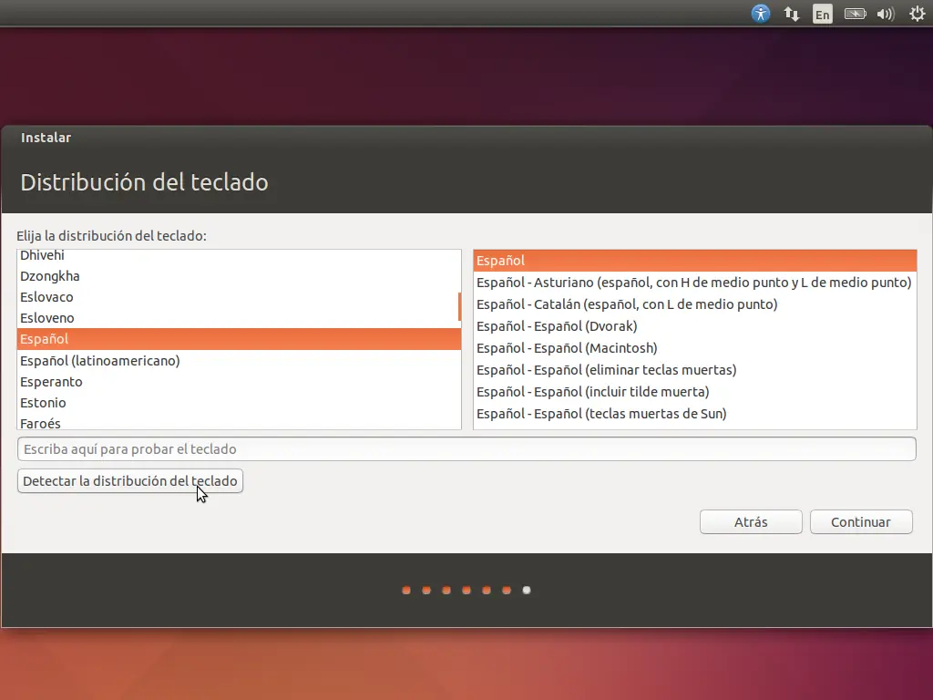Image resolution: width=933 pixels, height=700 pixels.
Task: Select Español (latinoamericano) layout
Action: coord(239,361)
